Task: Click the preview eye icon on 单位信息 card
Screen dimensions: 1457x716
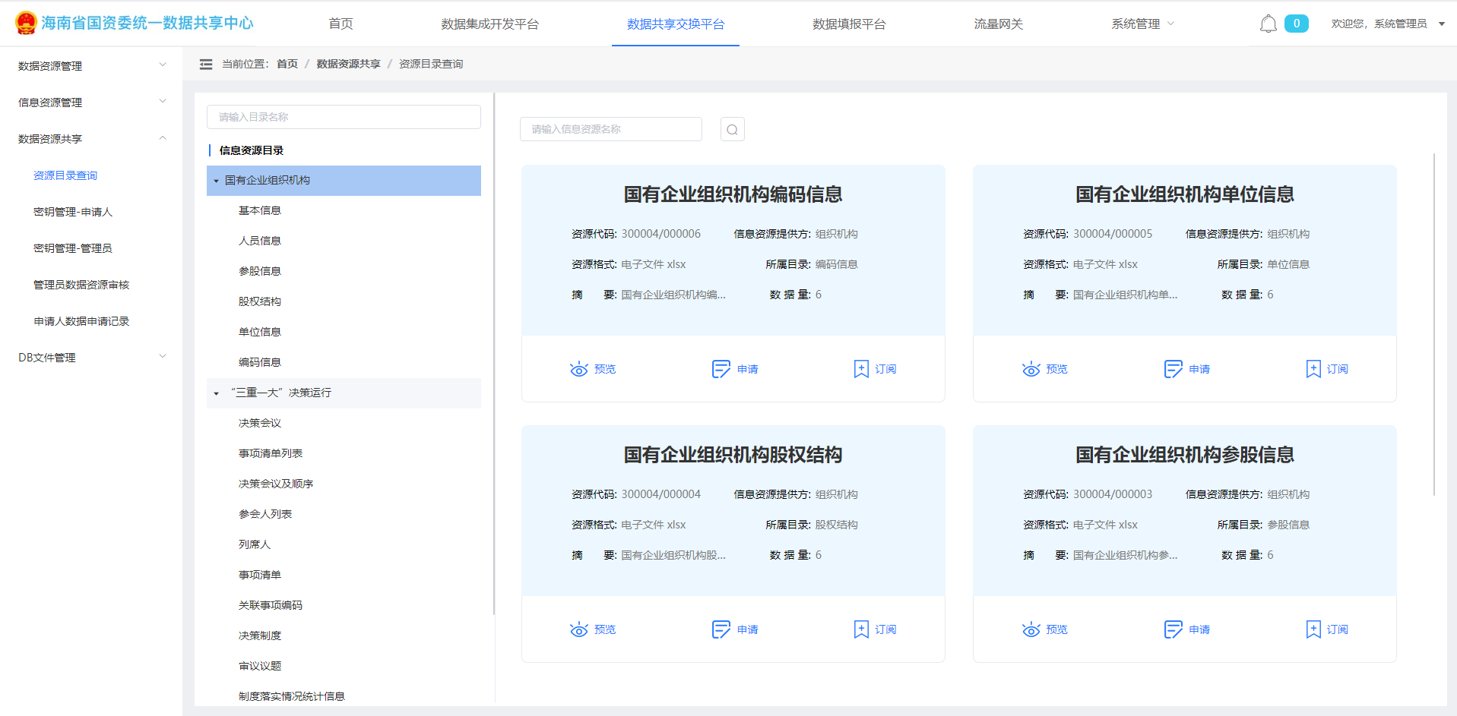Action: pyautogui.click(x=1031, y=369)
